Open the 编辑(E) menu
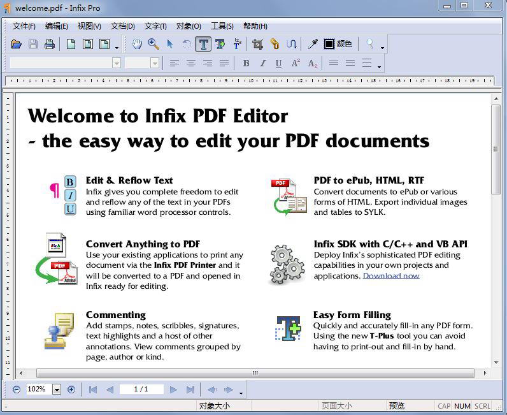507x415 pixels. point(57,26)
